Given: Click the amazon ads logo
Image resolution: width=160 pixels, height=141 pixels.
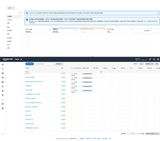Looking at the screenshot, I should 8,59.
